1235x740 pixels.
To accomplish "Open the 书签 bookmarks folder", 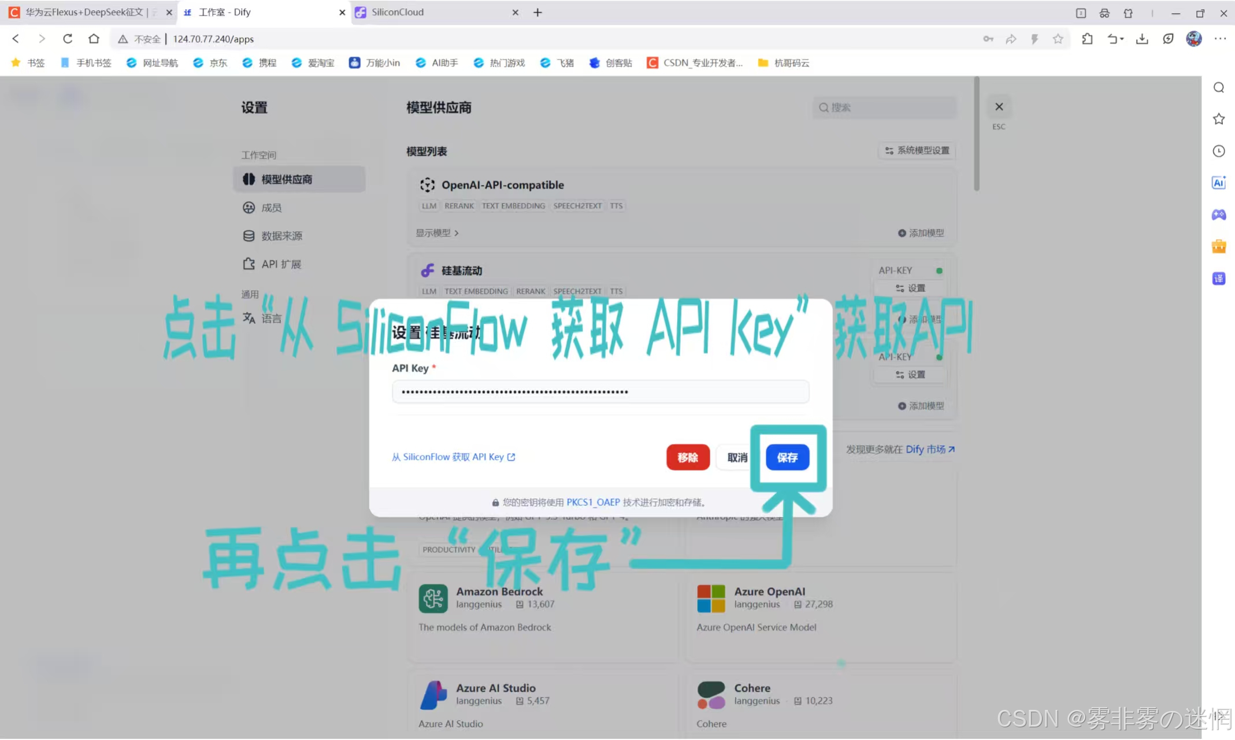I will (x=28, y=62).
